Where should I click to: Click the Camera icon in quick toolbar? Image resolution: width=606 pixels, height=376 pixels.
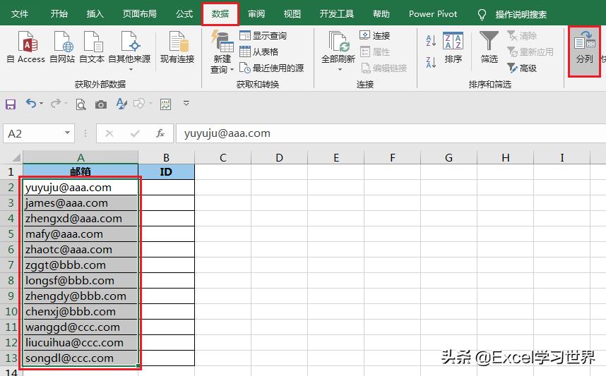click(x=101, y=104)
